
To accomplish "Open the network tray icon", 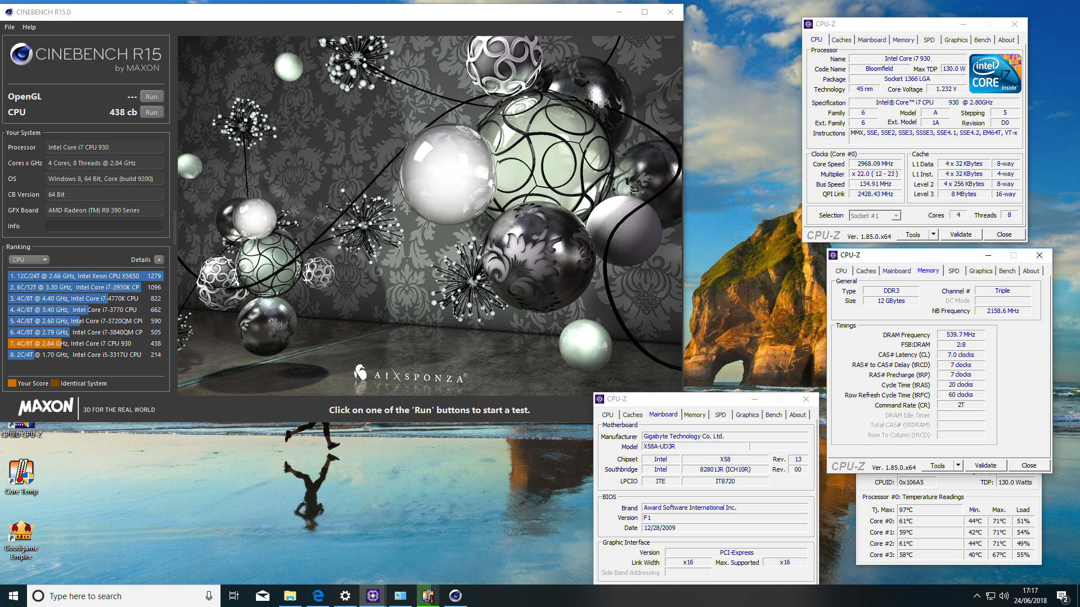I will pyautogui.click(x=991, y=596).
